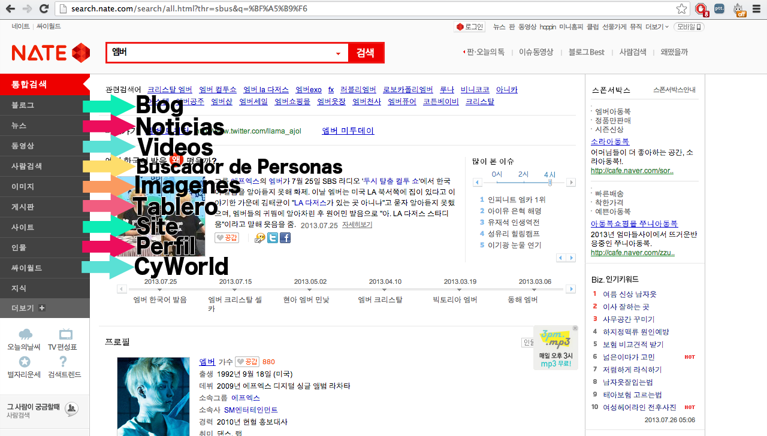The width and height of the screenshot is (767, 436).
Task: Go to previous page of 많이 본 이슈
Action: [x=561, y=258]
